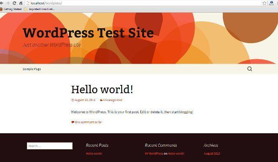Open the Imported From Firefox bookmarks folder
The height and width of the screenshot is (162, 278).
point(40,9)
